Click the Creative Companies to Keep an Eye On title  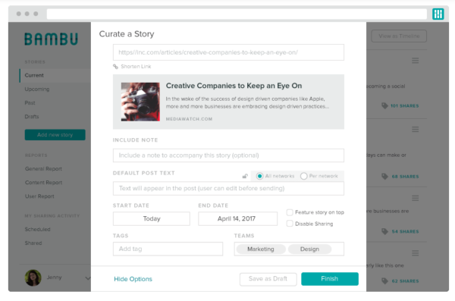[234, 86]
